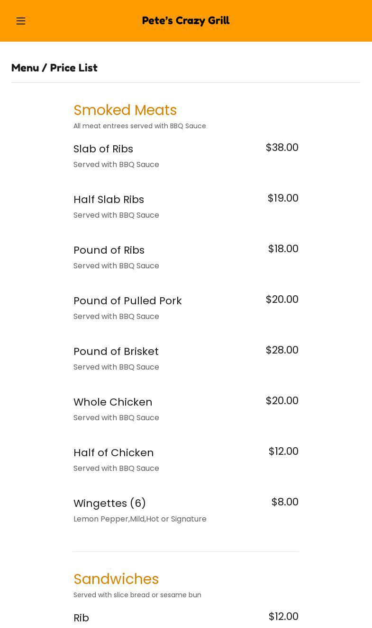Open the hamburger navigation menu
The image size is (372, 628).
point(21,21)
